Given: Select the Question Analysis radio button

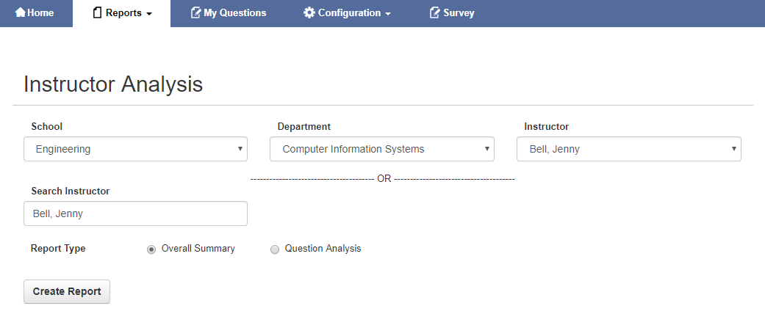Looking at the screenshot, I should click(x=275, y=249).
